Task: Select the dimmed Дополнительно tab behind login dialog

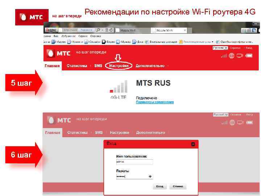Action: 150,133
